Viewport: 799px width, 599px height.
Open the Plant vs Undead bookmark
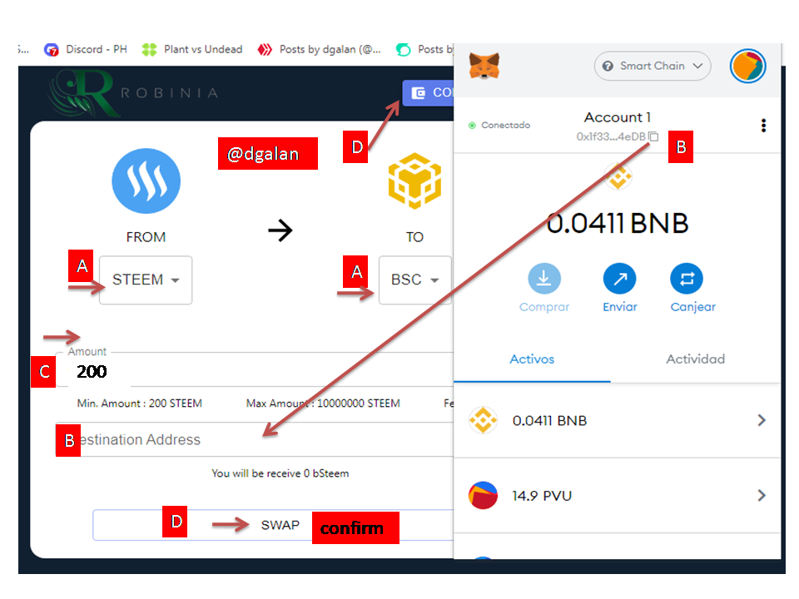(192, 49)
